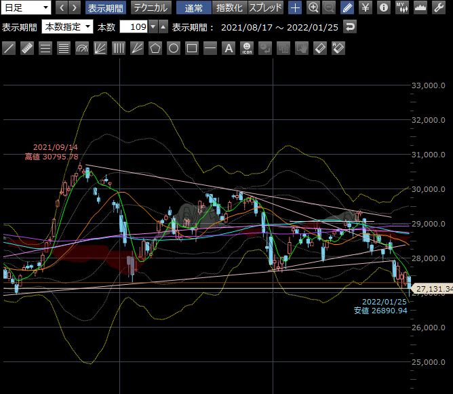
Task: Erase all drawings with the 'A' eraser
Action: (x=338, y=48)
